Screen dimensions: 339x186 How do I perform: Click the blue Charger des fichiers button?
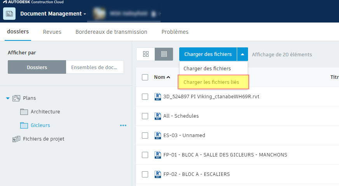[x=208, y=54]
